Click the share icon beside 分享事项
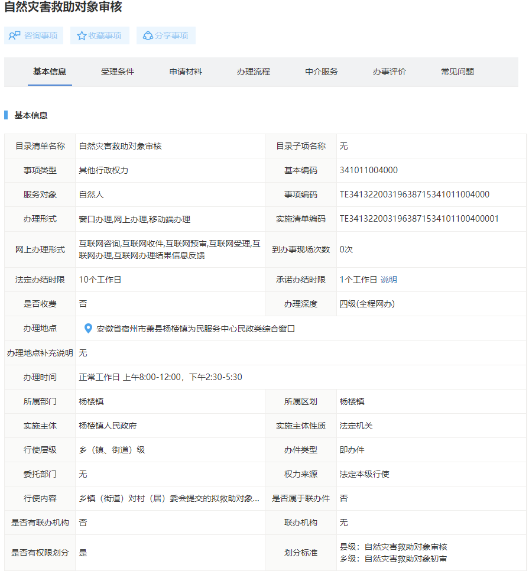Image resolution: width=529 pixels, height=571 pixels. tap(148, 35)
